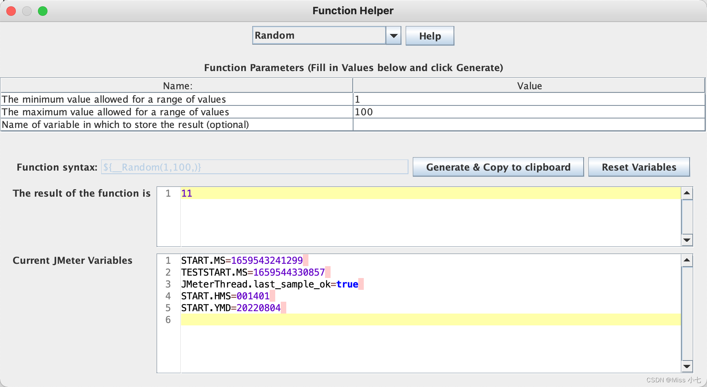Click result pane scrollbar up arrow
Screen dimensions: 707x387
point(687,193)
